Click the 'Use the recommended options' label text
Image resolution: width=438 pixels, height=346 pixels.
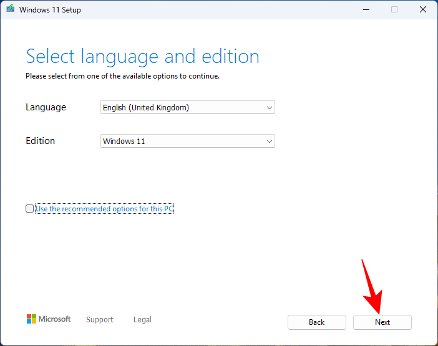104,209
